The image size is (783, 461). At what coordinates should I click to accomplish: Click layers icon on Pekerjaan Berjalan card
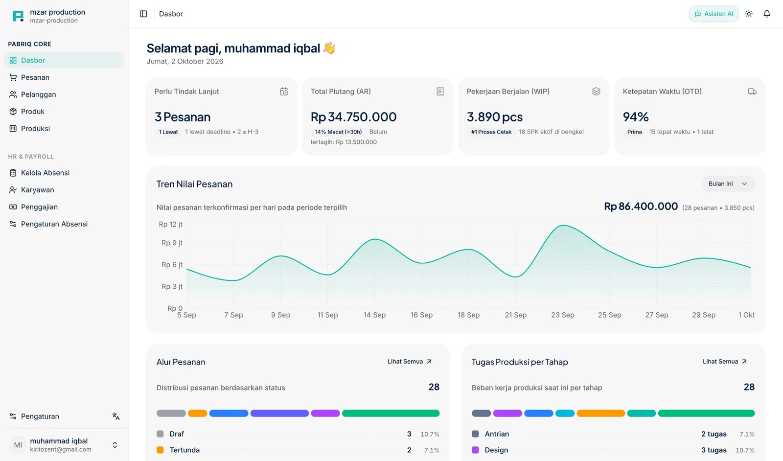coord(596,92)
